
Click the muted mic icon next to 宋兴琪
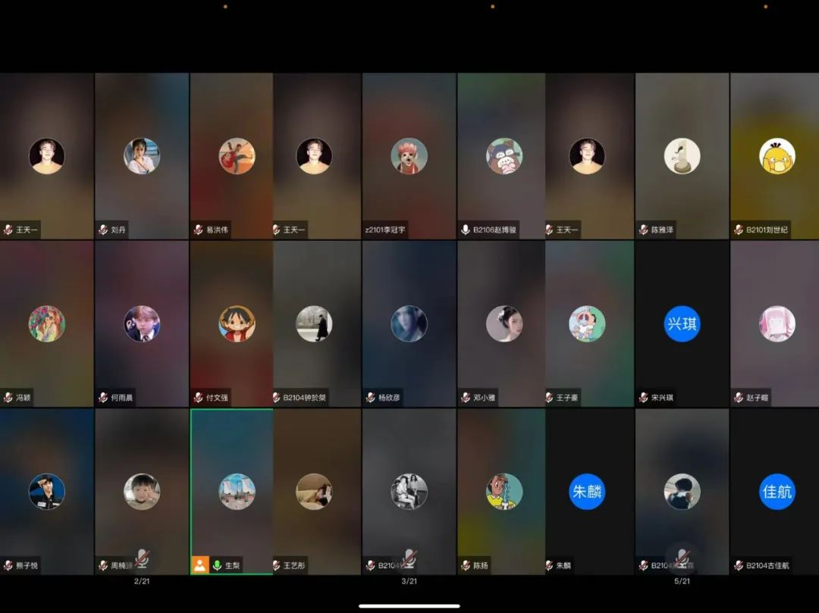(x=644, y=398)
